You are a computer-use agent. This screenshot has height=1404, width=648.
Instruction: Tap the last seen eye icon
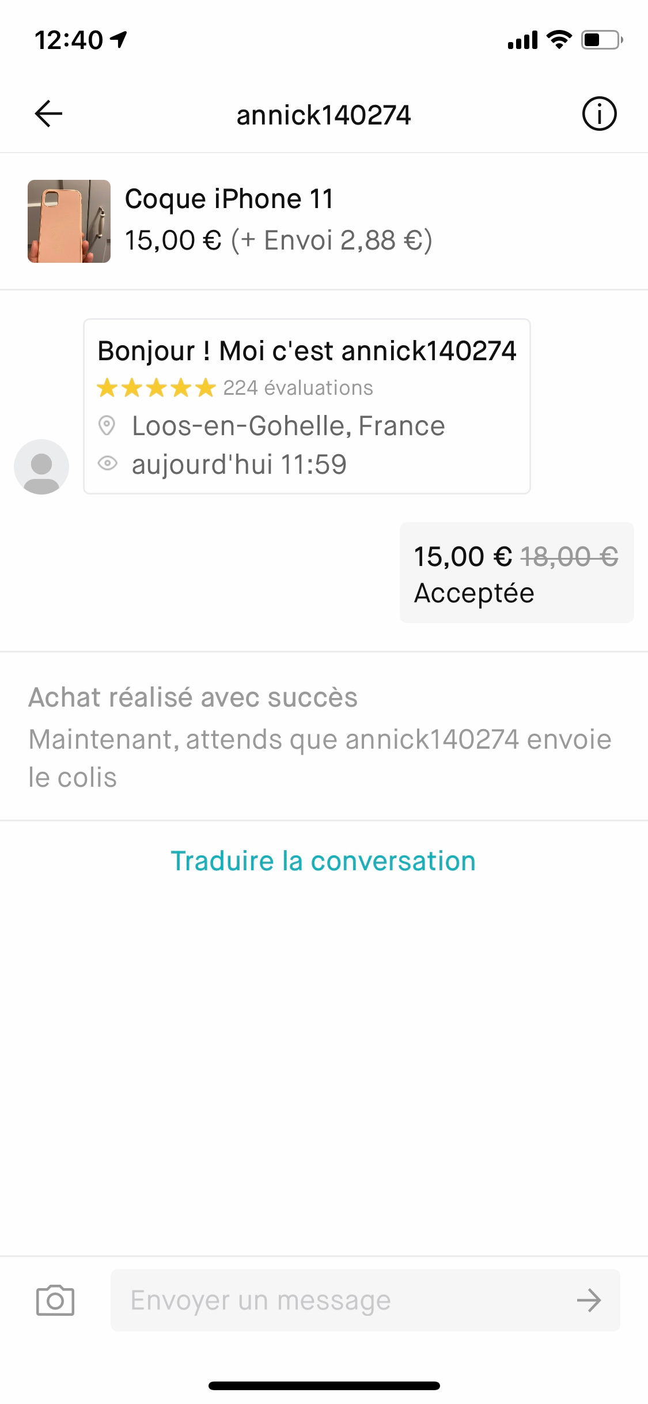point(108,463)
